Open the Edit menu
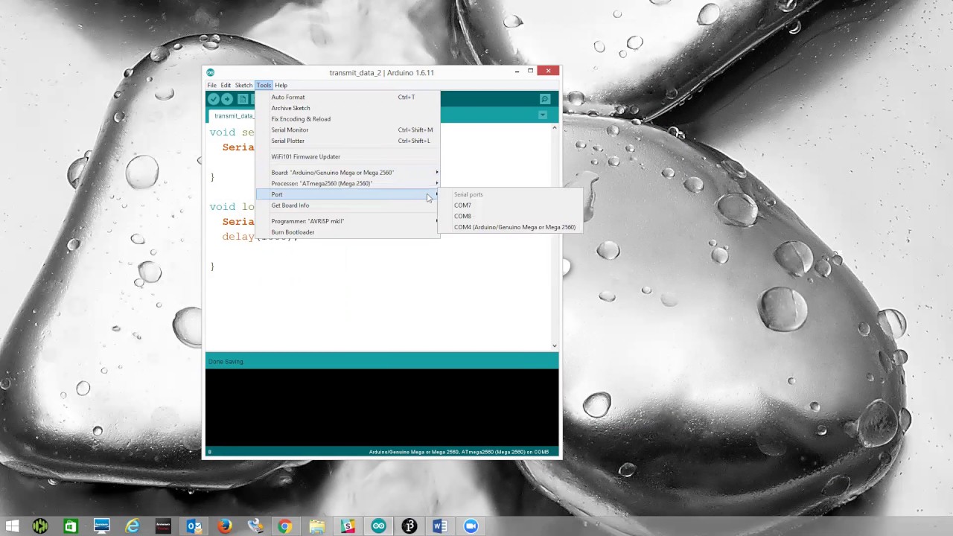Image resolution: width=953 pixels, height=536 pixels. 226,85
